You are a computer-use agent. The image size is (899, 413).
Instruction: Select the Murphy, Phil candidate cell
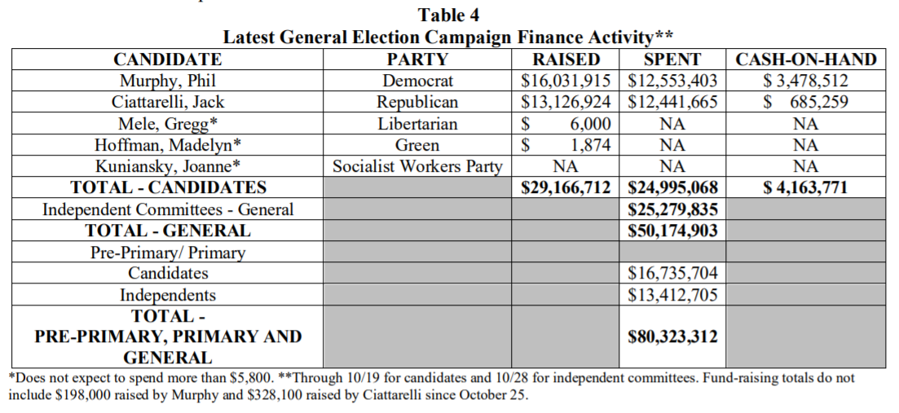(167, 81)
